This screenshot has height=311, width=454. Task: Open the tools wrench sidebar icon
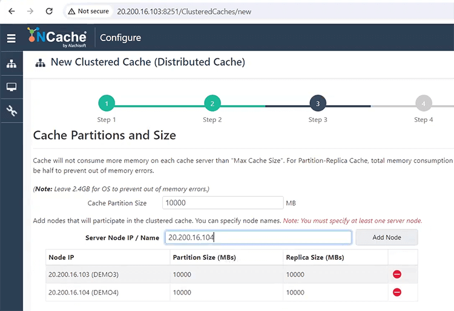12,111
